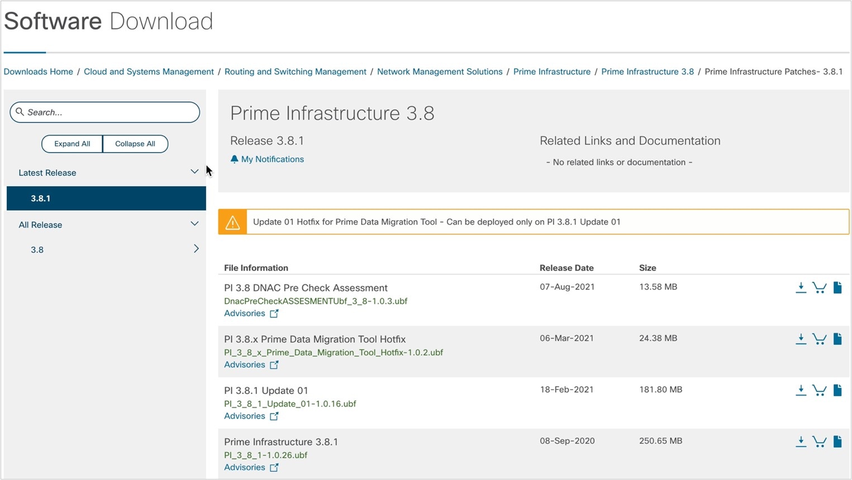Open Advisories link for Prime Infrastructure 3.8.1

coord(245,468)
